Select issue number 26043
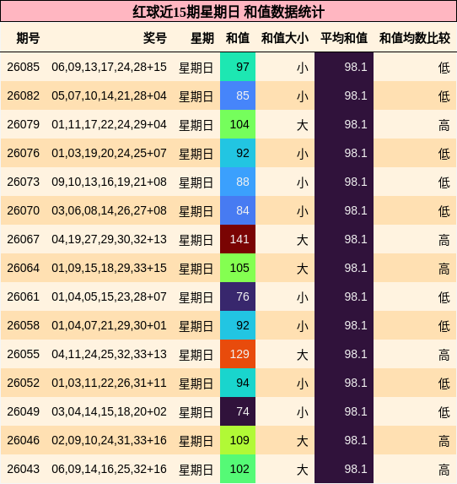The image size is (457, 484). [x=23, y=469]
